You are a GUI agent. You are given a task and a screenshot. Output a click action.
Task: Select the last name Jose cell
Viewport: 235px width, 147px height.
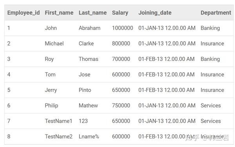tap(85, 74)
